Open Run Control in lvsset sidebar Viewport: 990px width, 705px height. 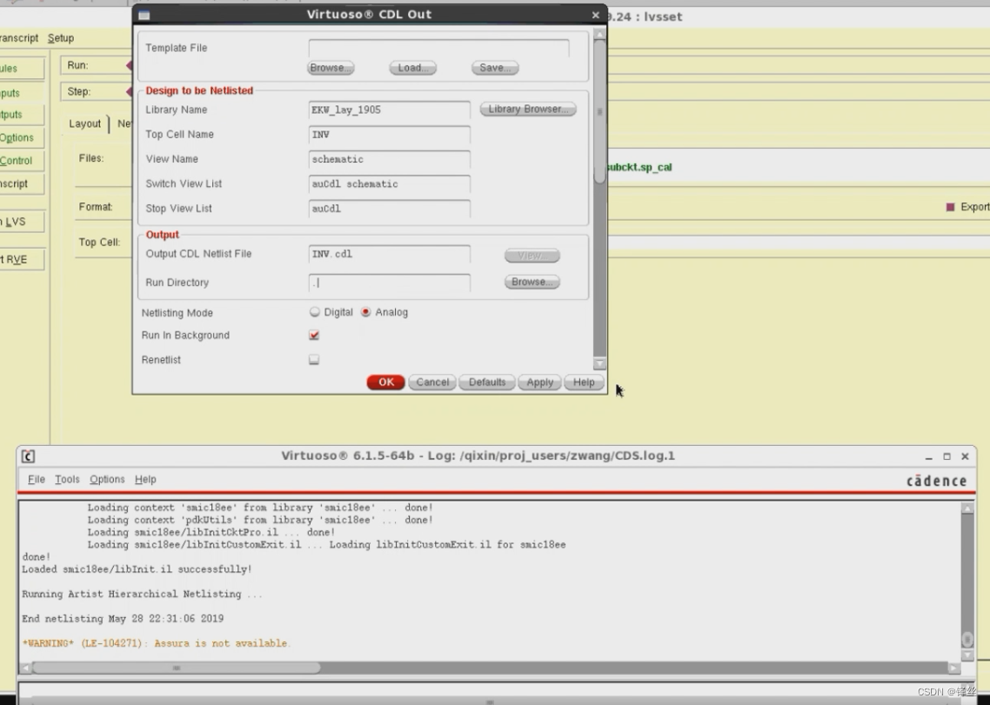[22, 160]
